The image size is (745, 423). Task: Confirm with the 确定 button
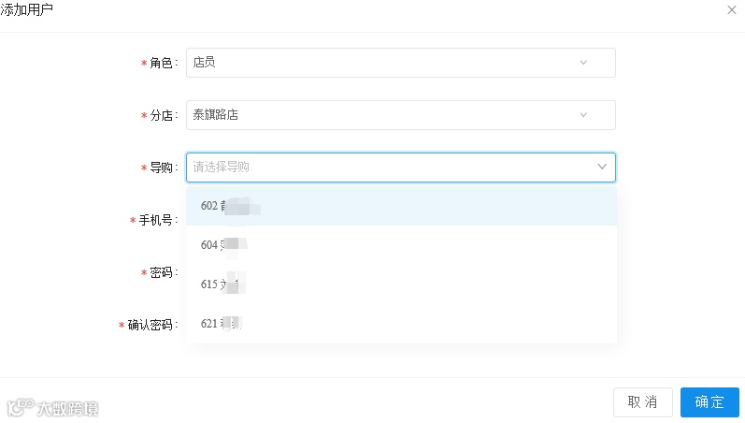point(709,402)
